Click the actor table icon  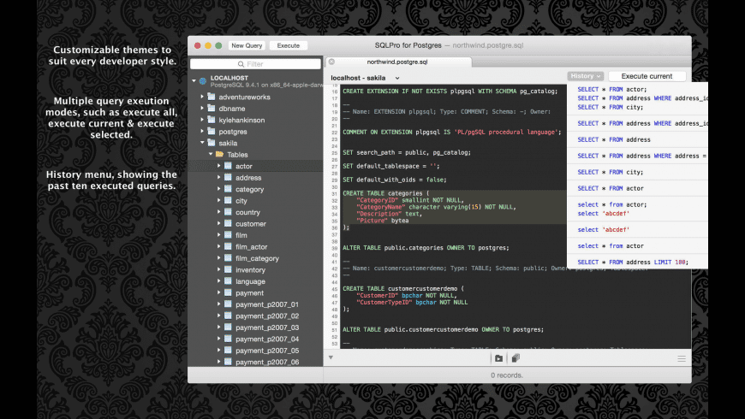tap(228, 166)
